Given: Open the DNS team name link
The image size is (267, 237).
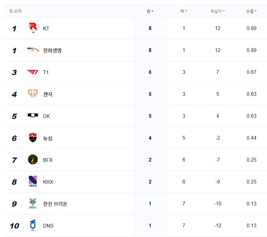Looking at the screenshot, I should [48, 226].
